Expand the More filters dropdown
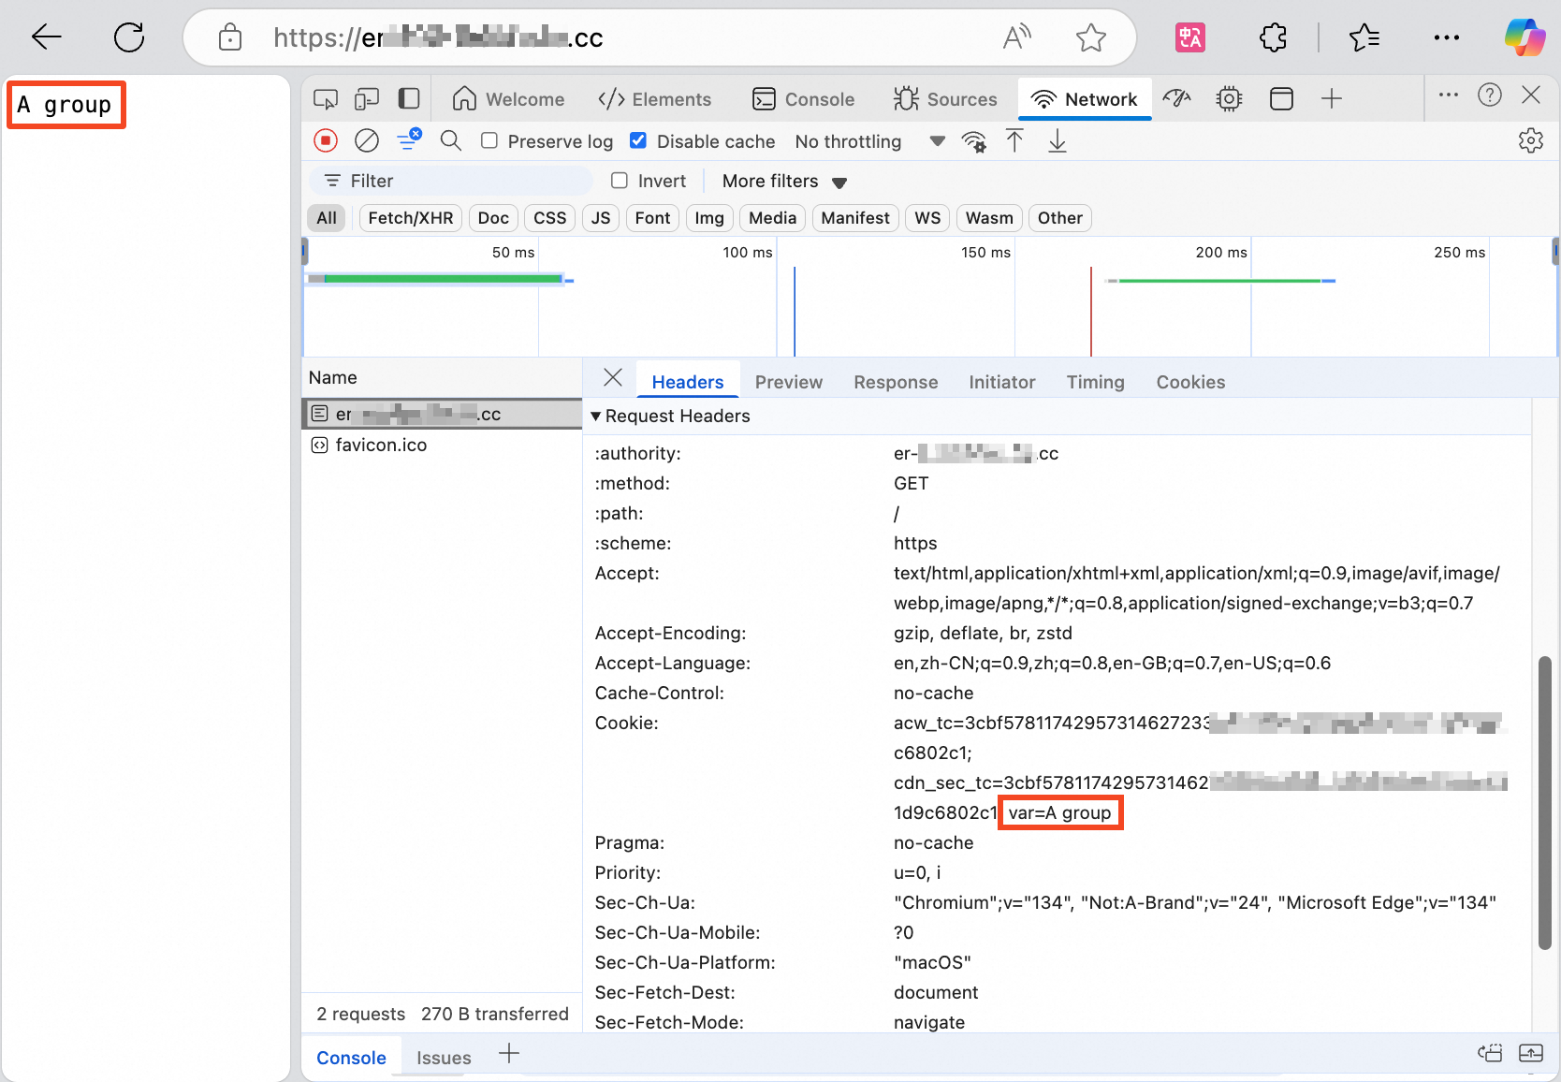Viewport: 1561px width, 1082px height. [x=784, y=182]
